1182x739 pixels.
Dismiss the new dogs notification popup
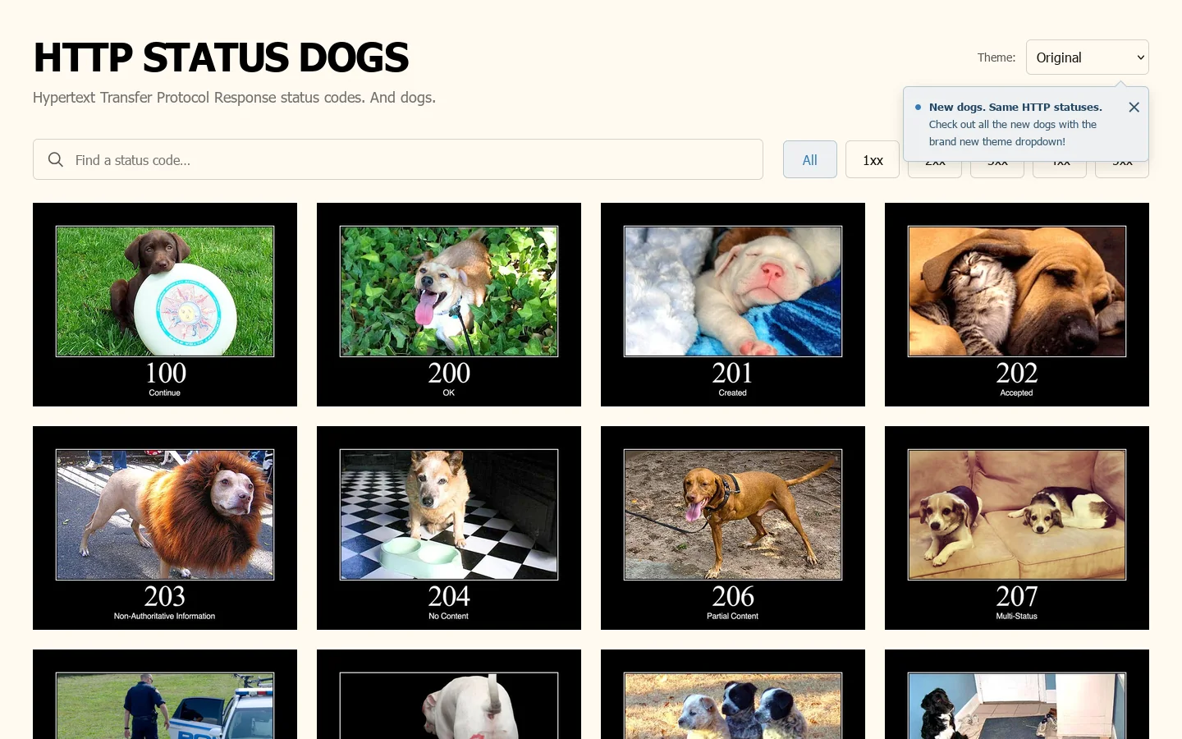(1134, 108)
